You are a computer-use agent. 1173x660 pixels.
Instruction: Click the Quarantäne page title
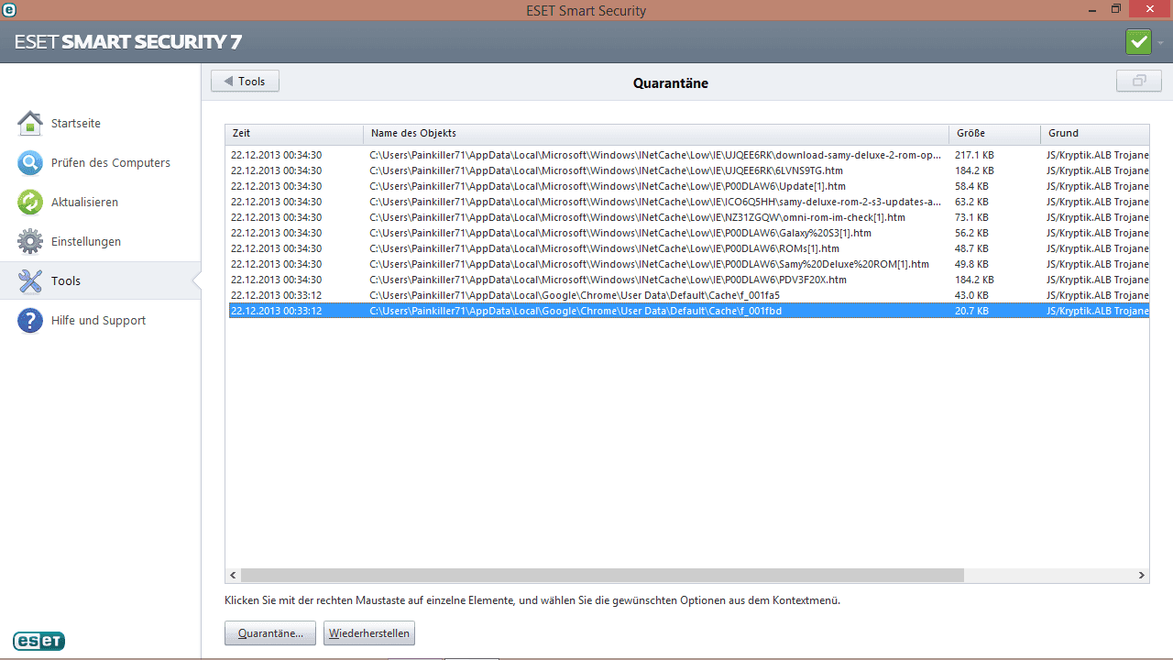pos(670,82)
